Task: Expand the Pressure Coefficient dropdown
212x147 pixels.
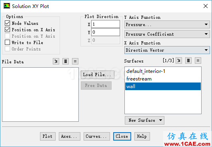Action: 167,34
